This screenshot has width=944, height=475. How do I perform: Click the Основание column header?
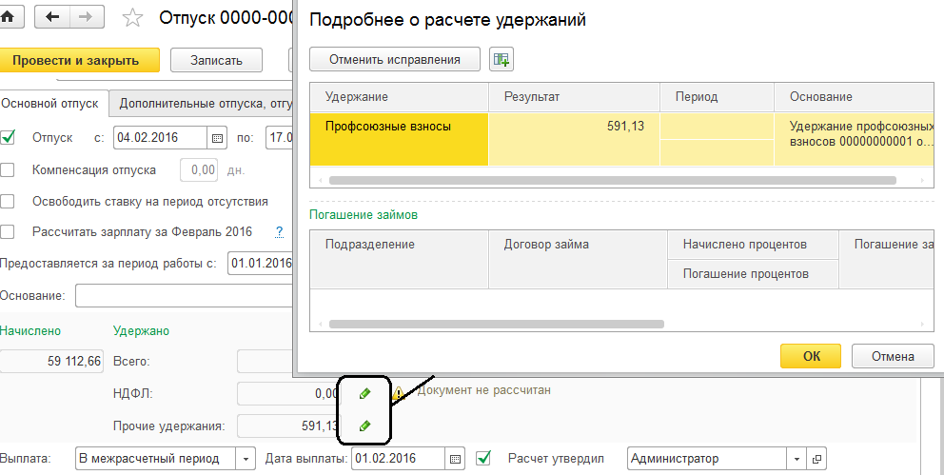[854, 97]
